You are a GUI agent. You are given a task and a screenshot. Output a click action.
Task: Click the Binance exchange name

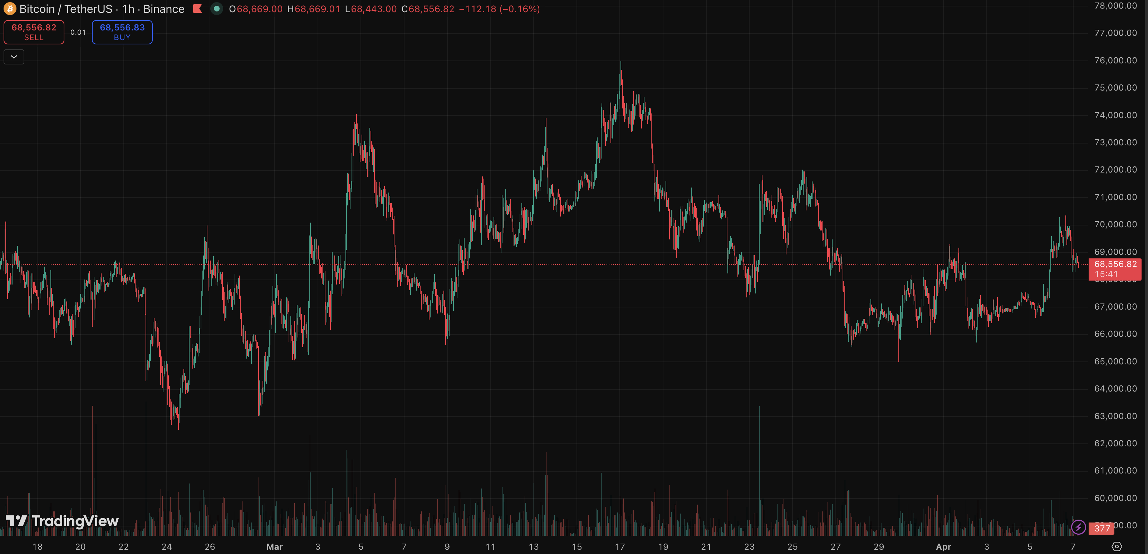163,9
